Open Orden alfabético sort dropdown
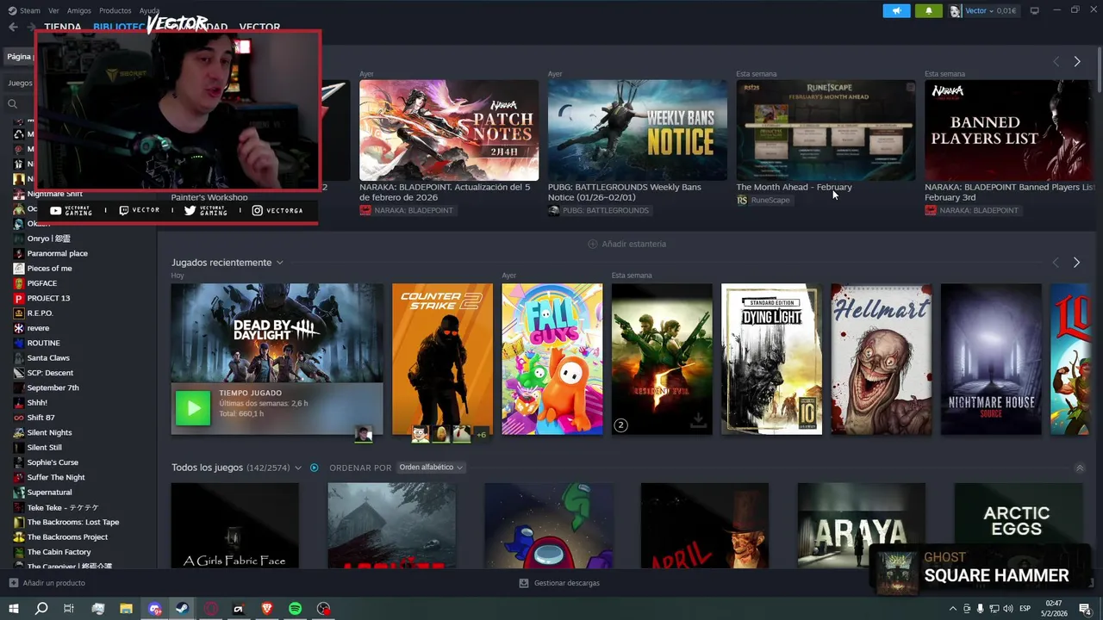The height and width of the screenshot is (620, 1103). [x=431, y=468]
